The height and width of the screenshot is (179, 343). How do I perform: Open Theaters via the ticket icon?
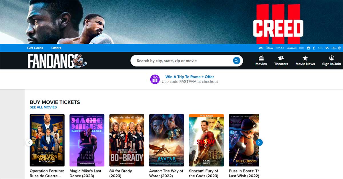coord(281,58)
